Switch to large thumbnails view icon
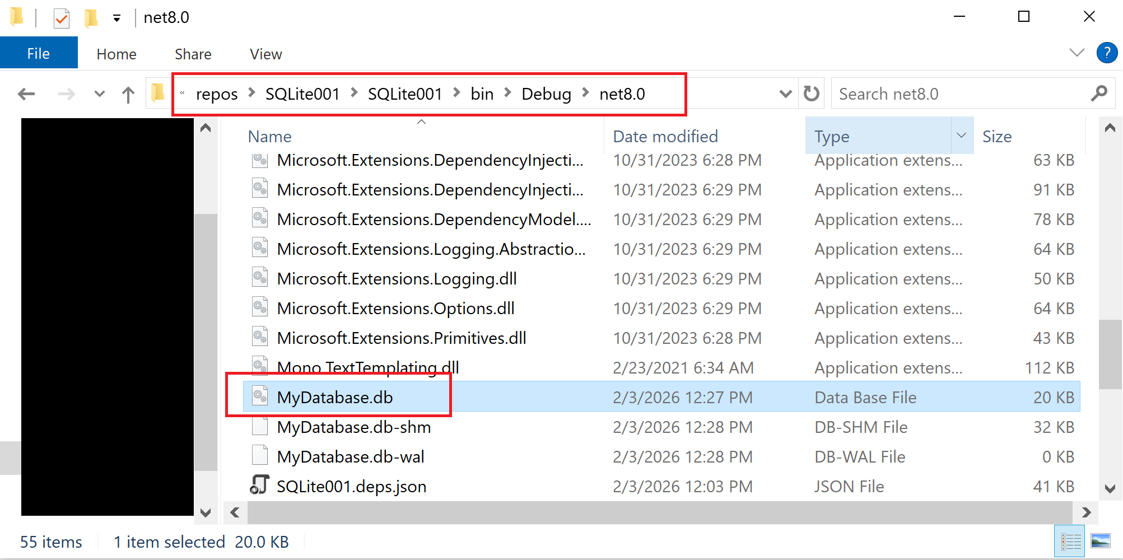Screen dimensions: 1123x560 click(1100, 542)
